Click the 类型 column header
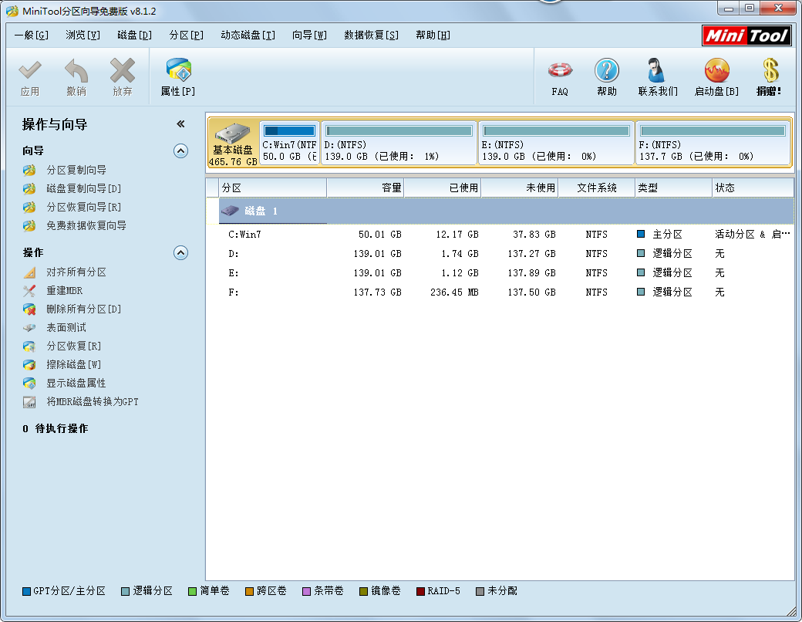 click(x=674, y=188)
